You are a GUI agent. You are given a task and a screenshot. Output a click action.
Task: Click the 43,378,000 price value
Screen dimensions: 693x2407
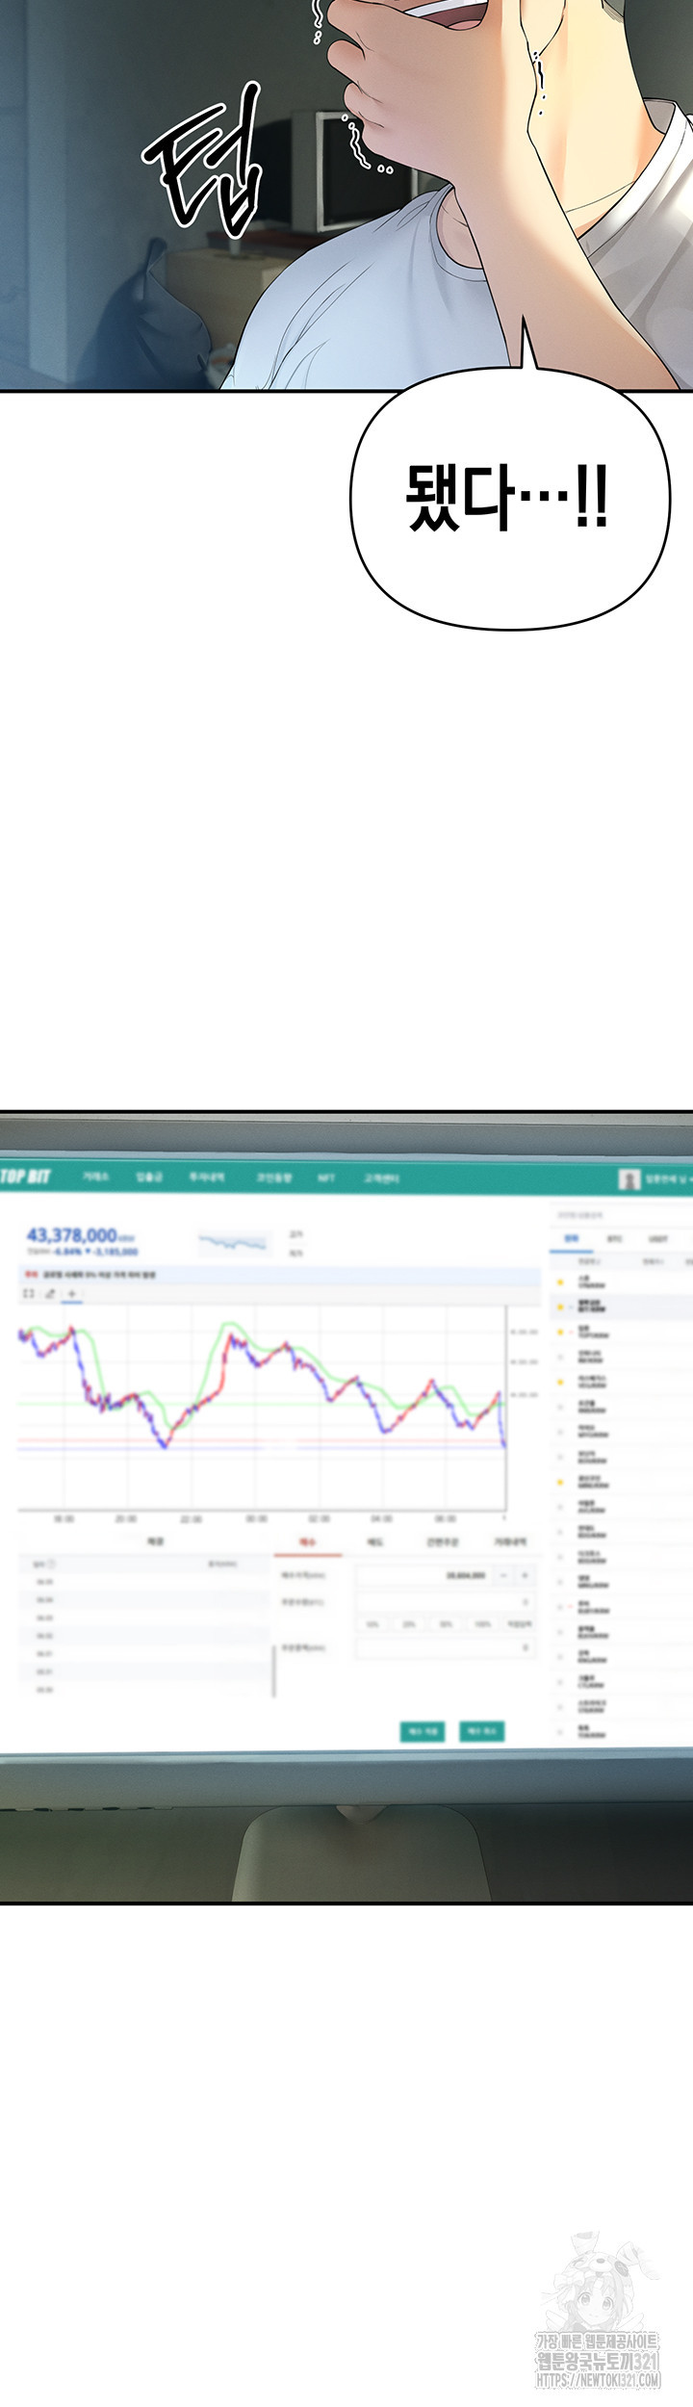72,1234
